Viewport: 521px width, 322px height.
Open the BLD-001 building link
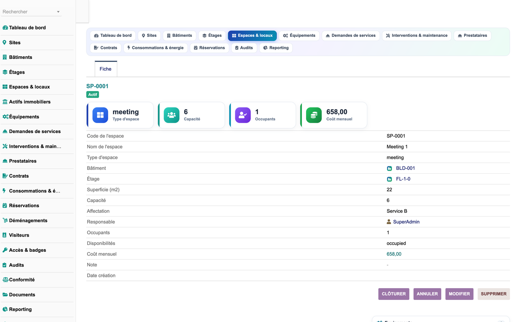[x=406, y=168]
